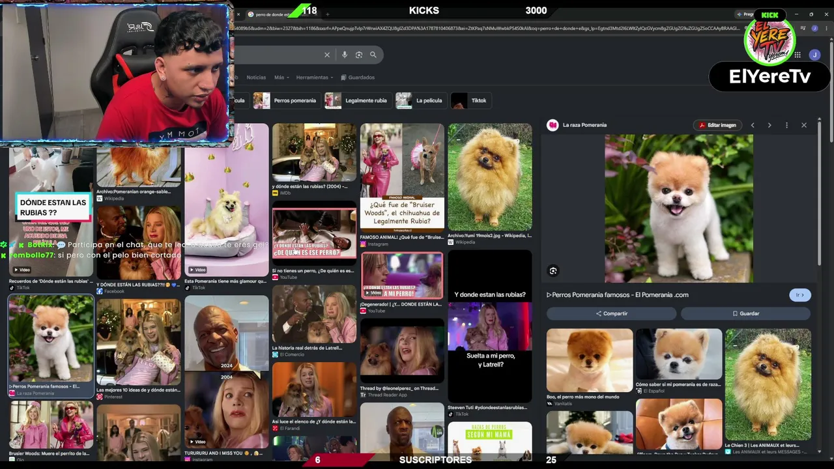
Task: Open the '¿De quién es ese perro?' YouTube result
Action: pos(314,241)
